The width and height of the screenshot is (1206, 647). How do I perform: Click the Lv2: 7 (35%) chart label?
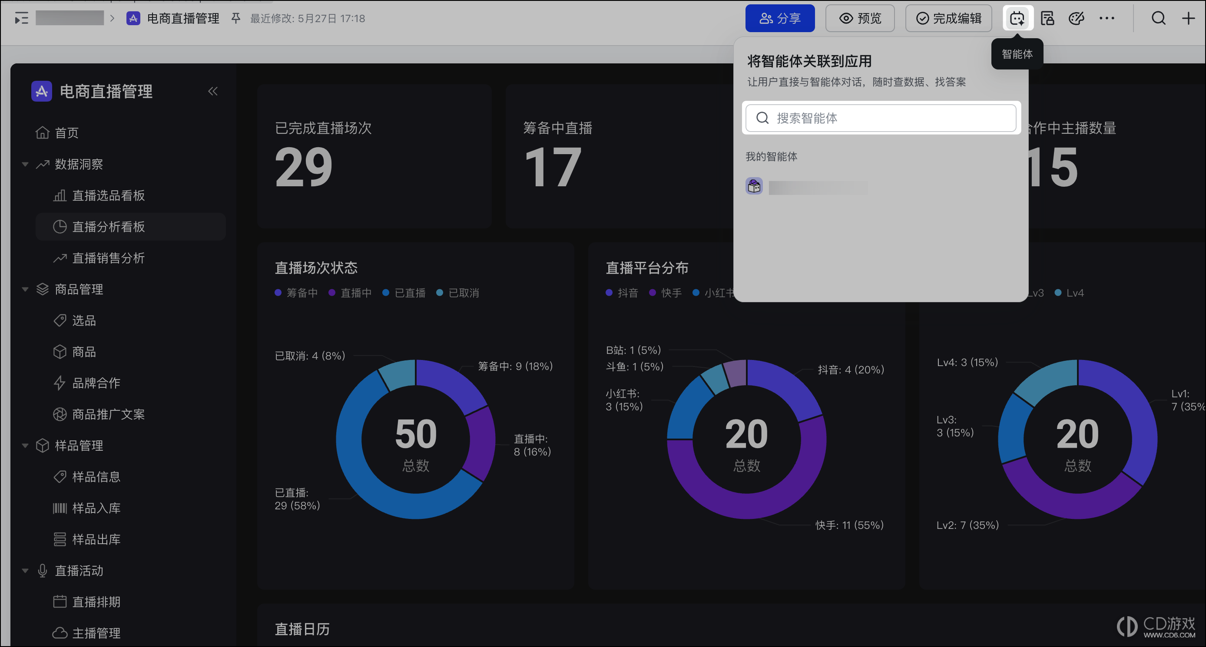tap(967, 525)
